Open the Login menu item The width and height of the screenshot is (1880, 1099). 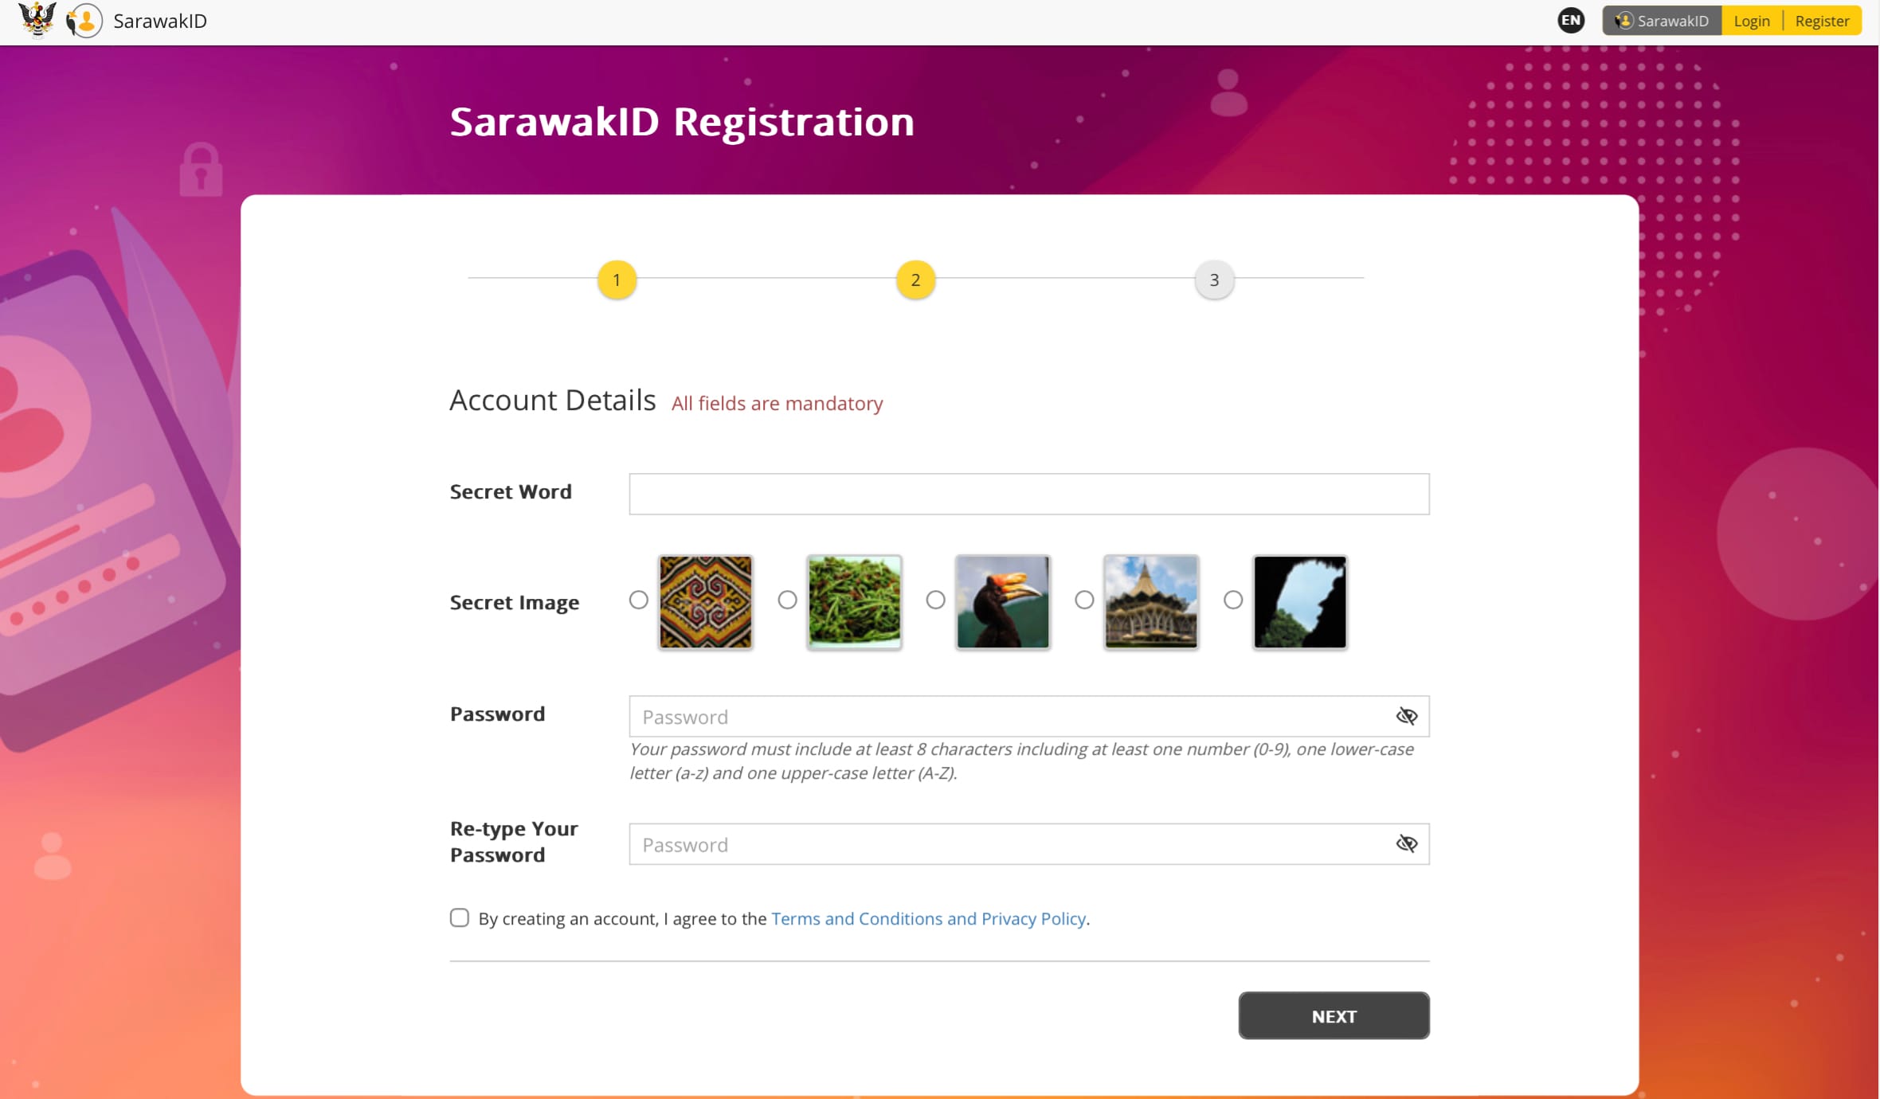[x=1751, y=21]
